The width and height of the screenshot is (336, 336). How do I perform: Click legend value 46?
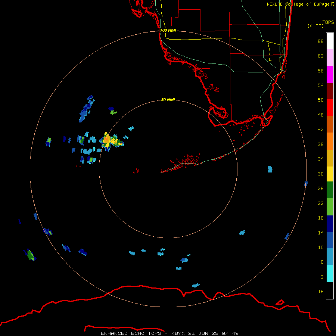click(321, 115)
